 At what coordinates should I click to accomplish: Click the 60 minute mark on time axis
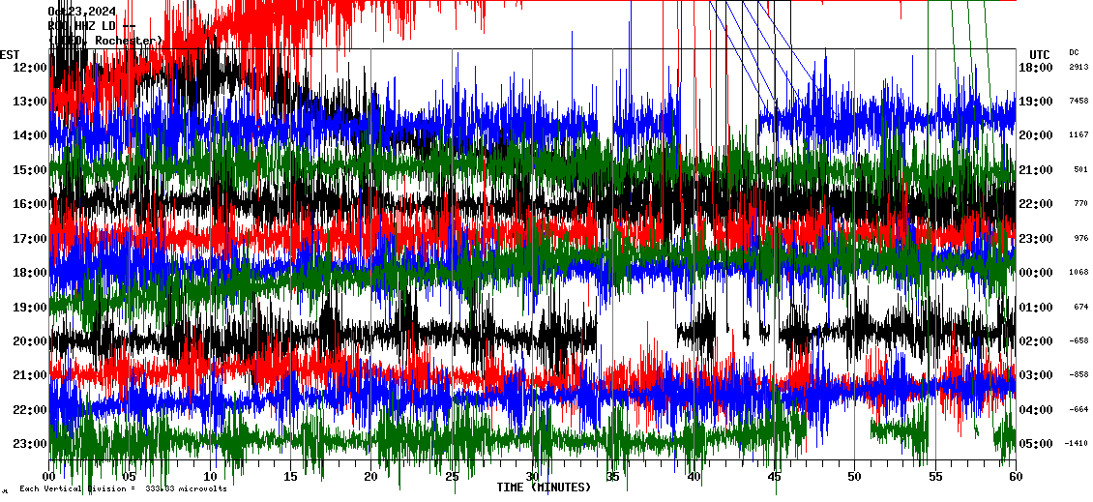tap(1015, 477)
